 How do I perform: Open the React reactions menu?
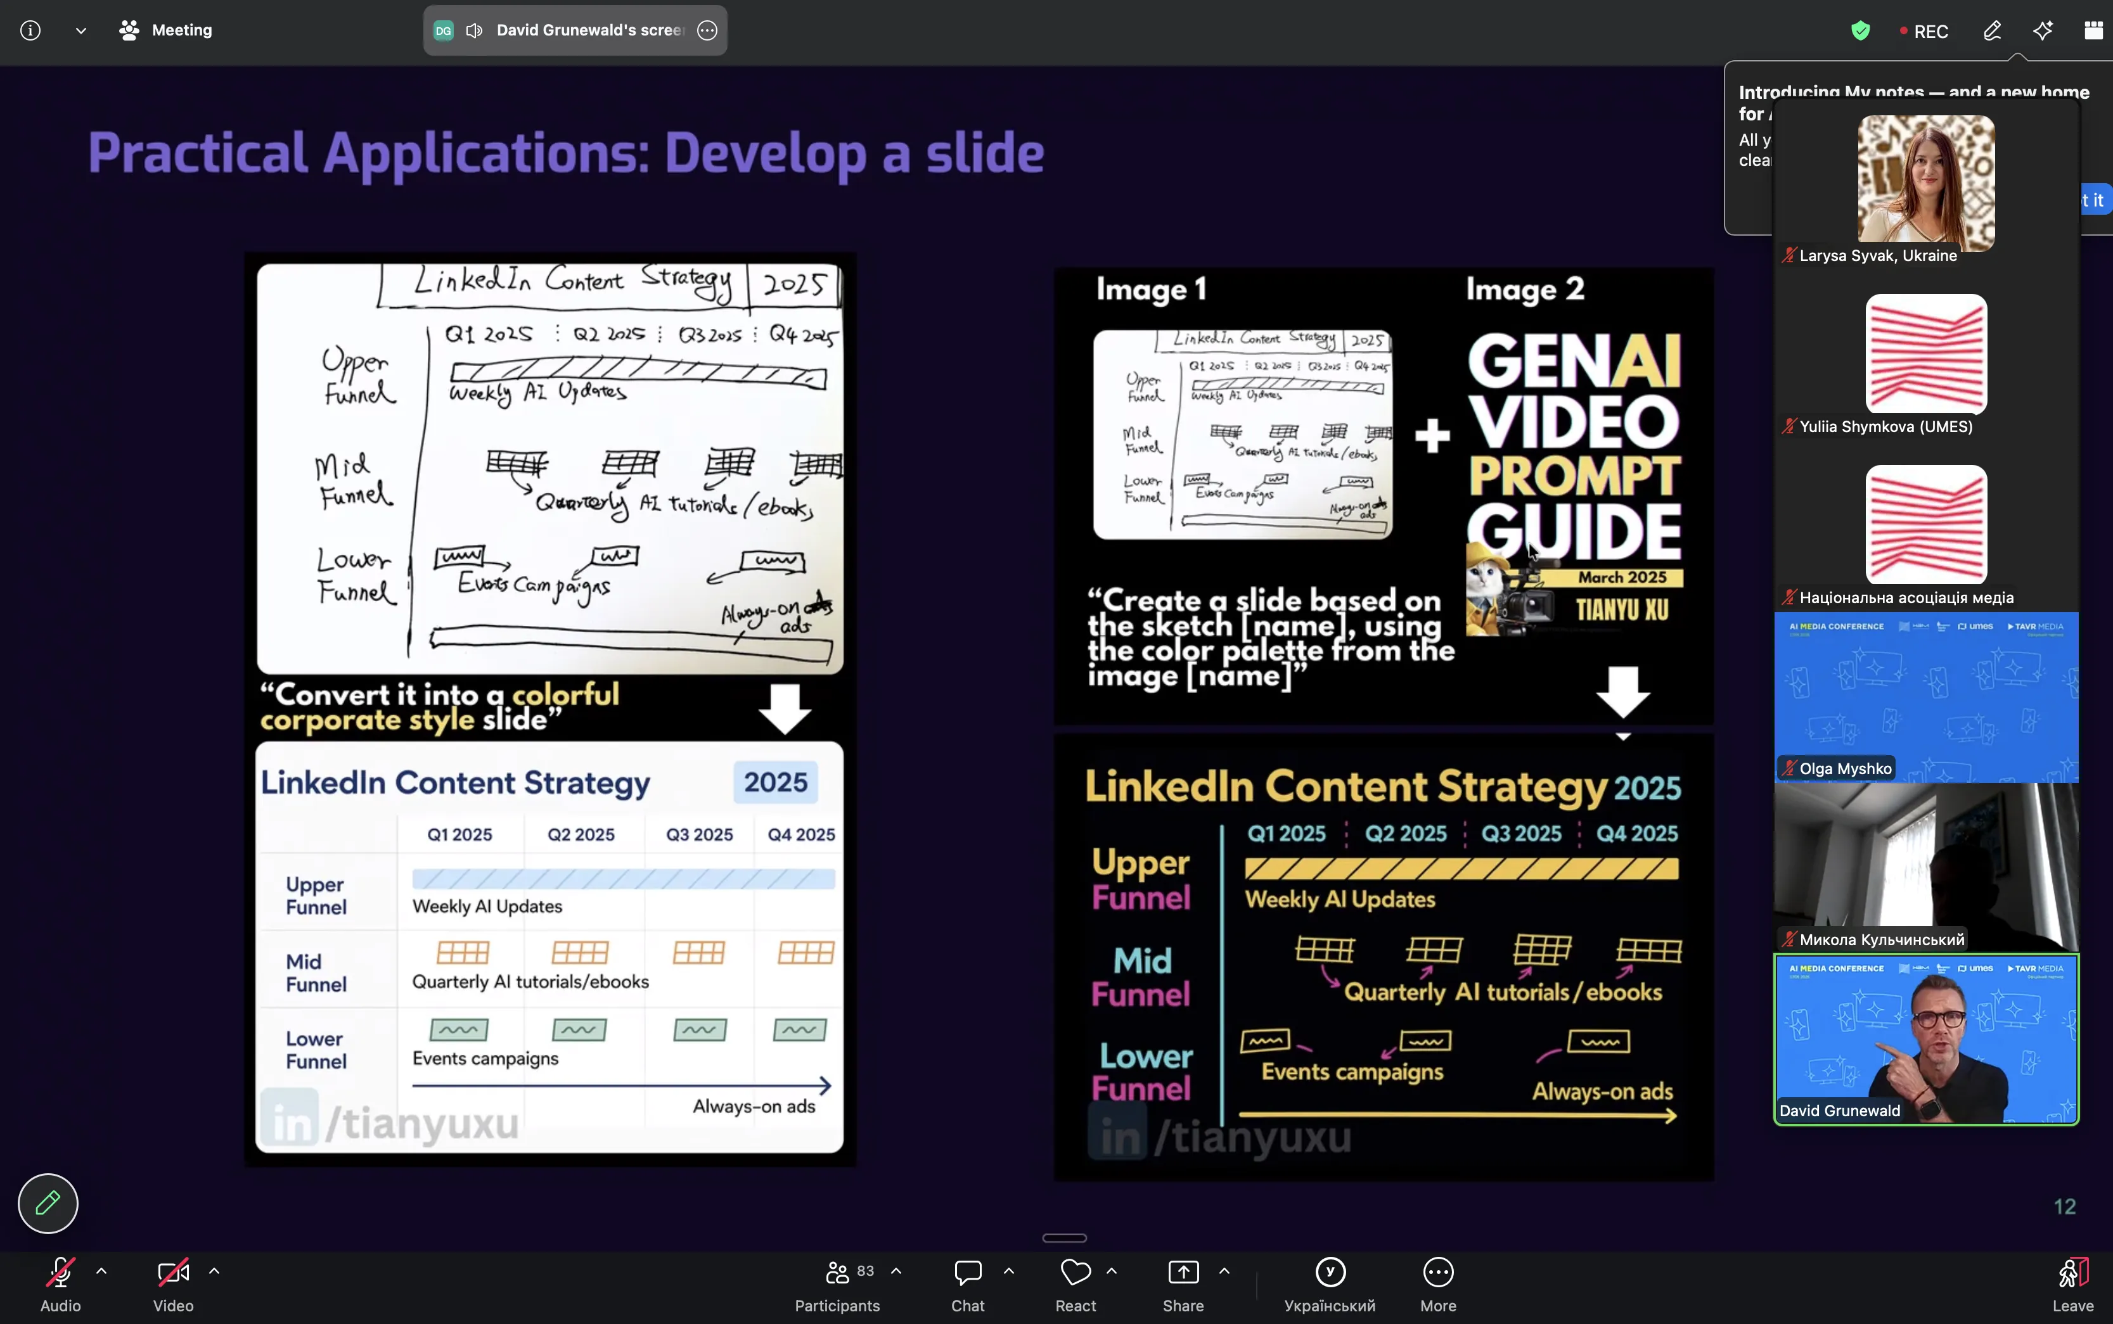point(1076,1285)
